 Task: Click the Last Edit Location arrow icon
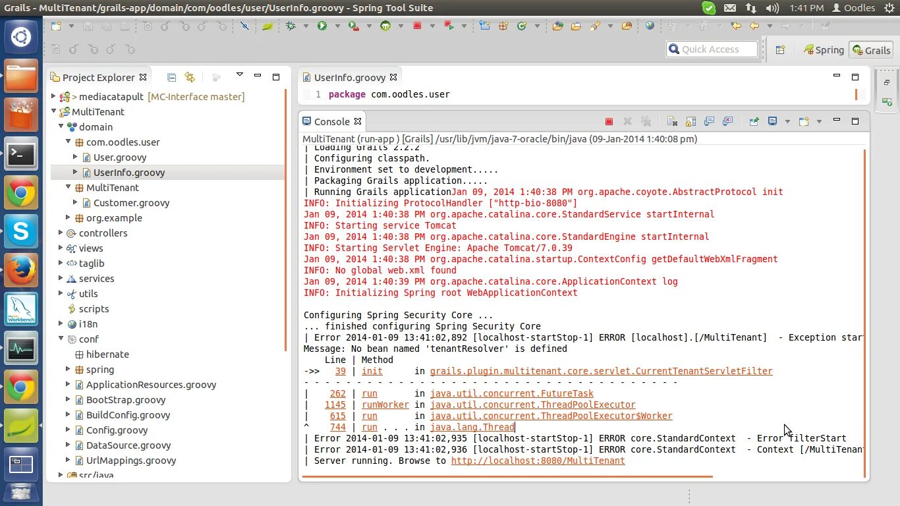[x=736, y=26]
